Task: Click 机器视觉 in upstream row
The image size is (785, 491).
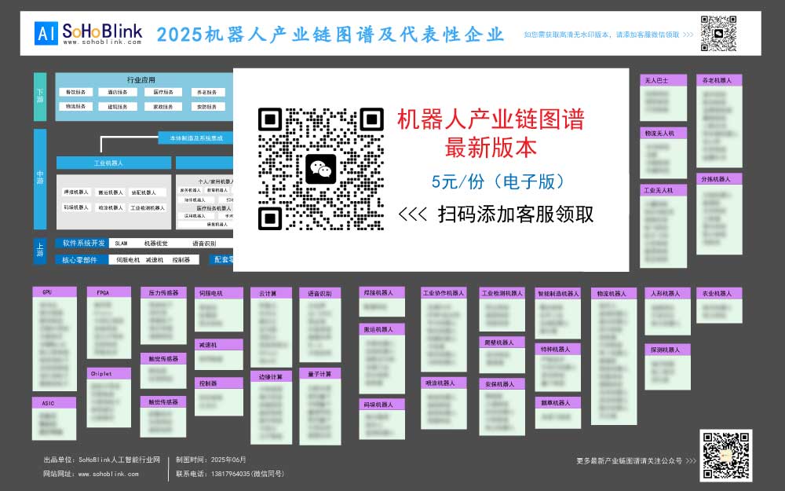Action: pos(156,244)
